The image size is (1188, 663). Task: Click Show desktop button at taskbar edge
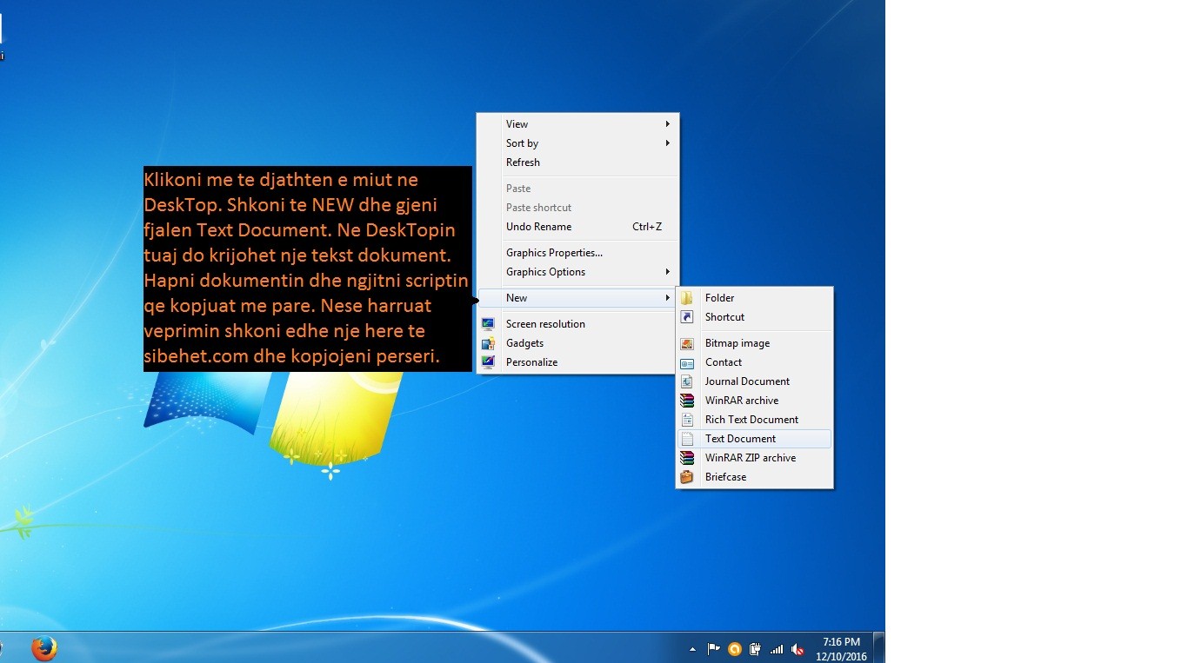(x=879, y=648)
